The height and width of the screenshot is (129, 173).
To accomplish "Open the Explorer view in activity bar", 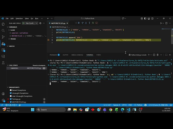I will pos(3,24).
